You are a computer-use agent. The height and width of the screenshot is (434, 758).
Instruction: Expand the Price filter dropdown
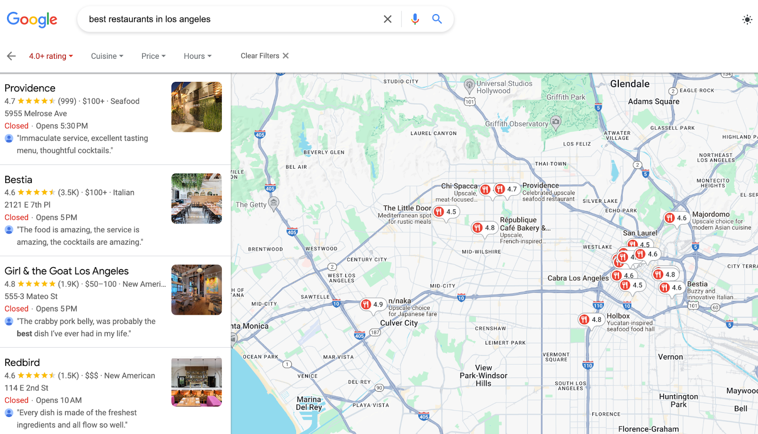click(x=153, y=56)
